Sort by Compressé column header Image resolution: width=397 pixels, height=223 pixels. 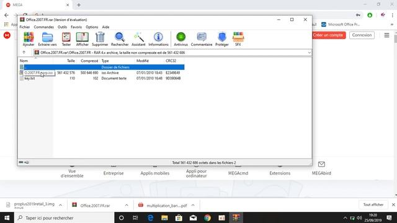point(89,61)
